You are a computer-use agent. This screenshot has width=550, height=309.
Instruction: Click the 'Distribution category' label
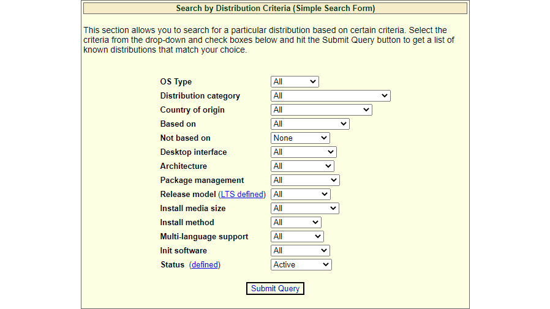(x=200, y=95)
